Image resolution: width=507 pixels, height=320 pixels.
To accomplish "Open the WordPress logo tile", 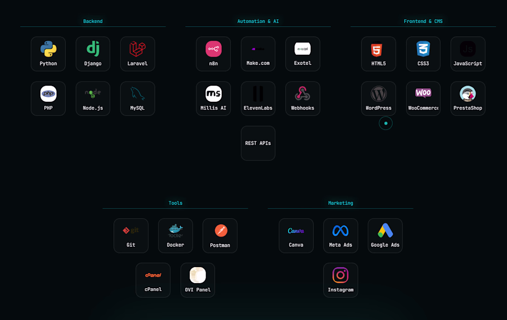I will (x=378, y=99).
